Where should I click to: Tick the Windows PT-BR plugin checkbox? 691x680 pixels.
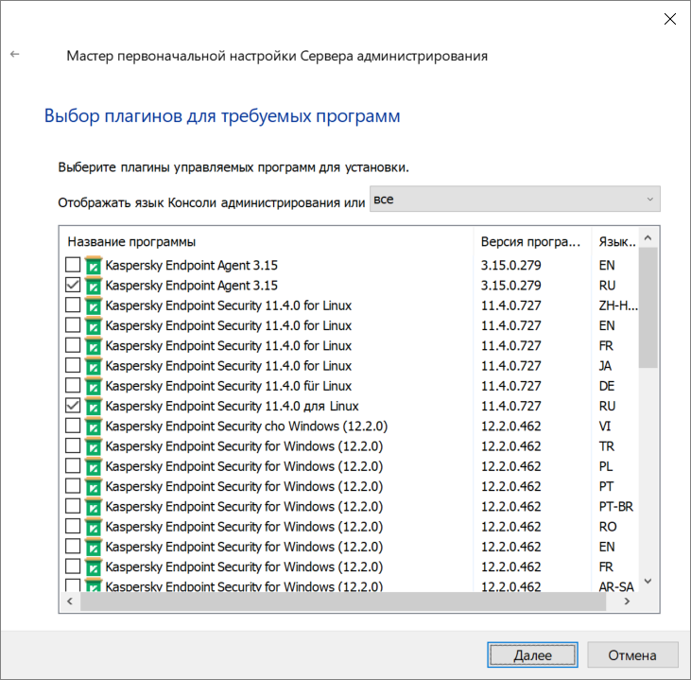73,506
